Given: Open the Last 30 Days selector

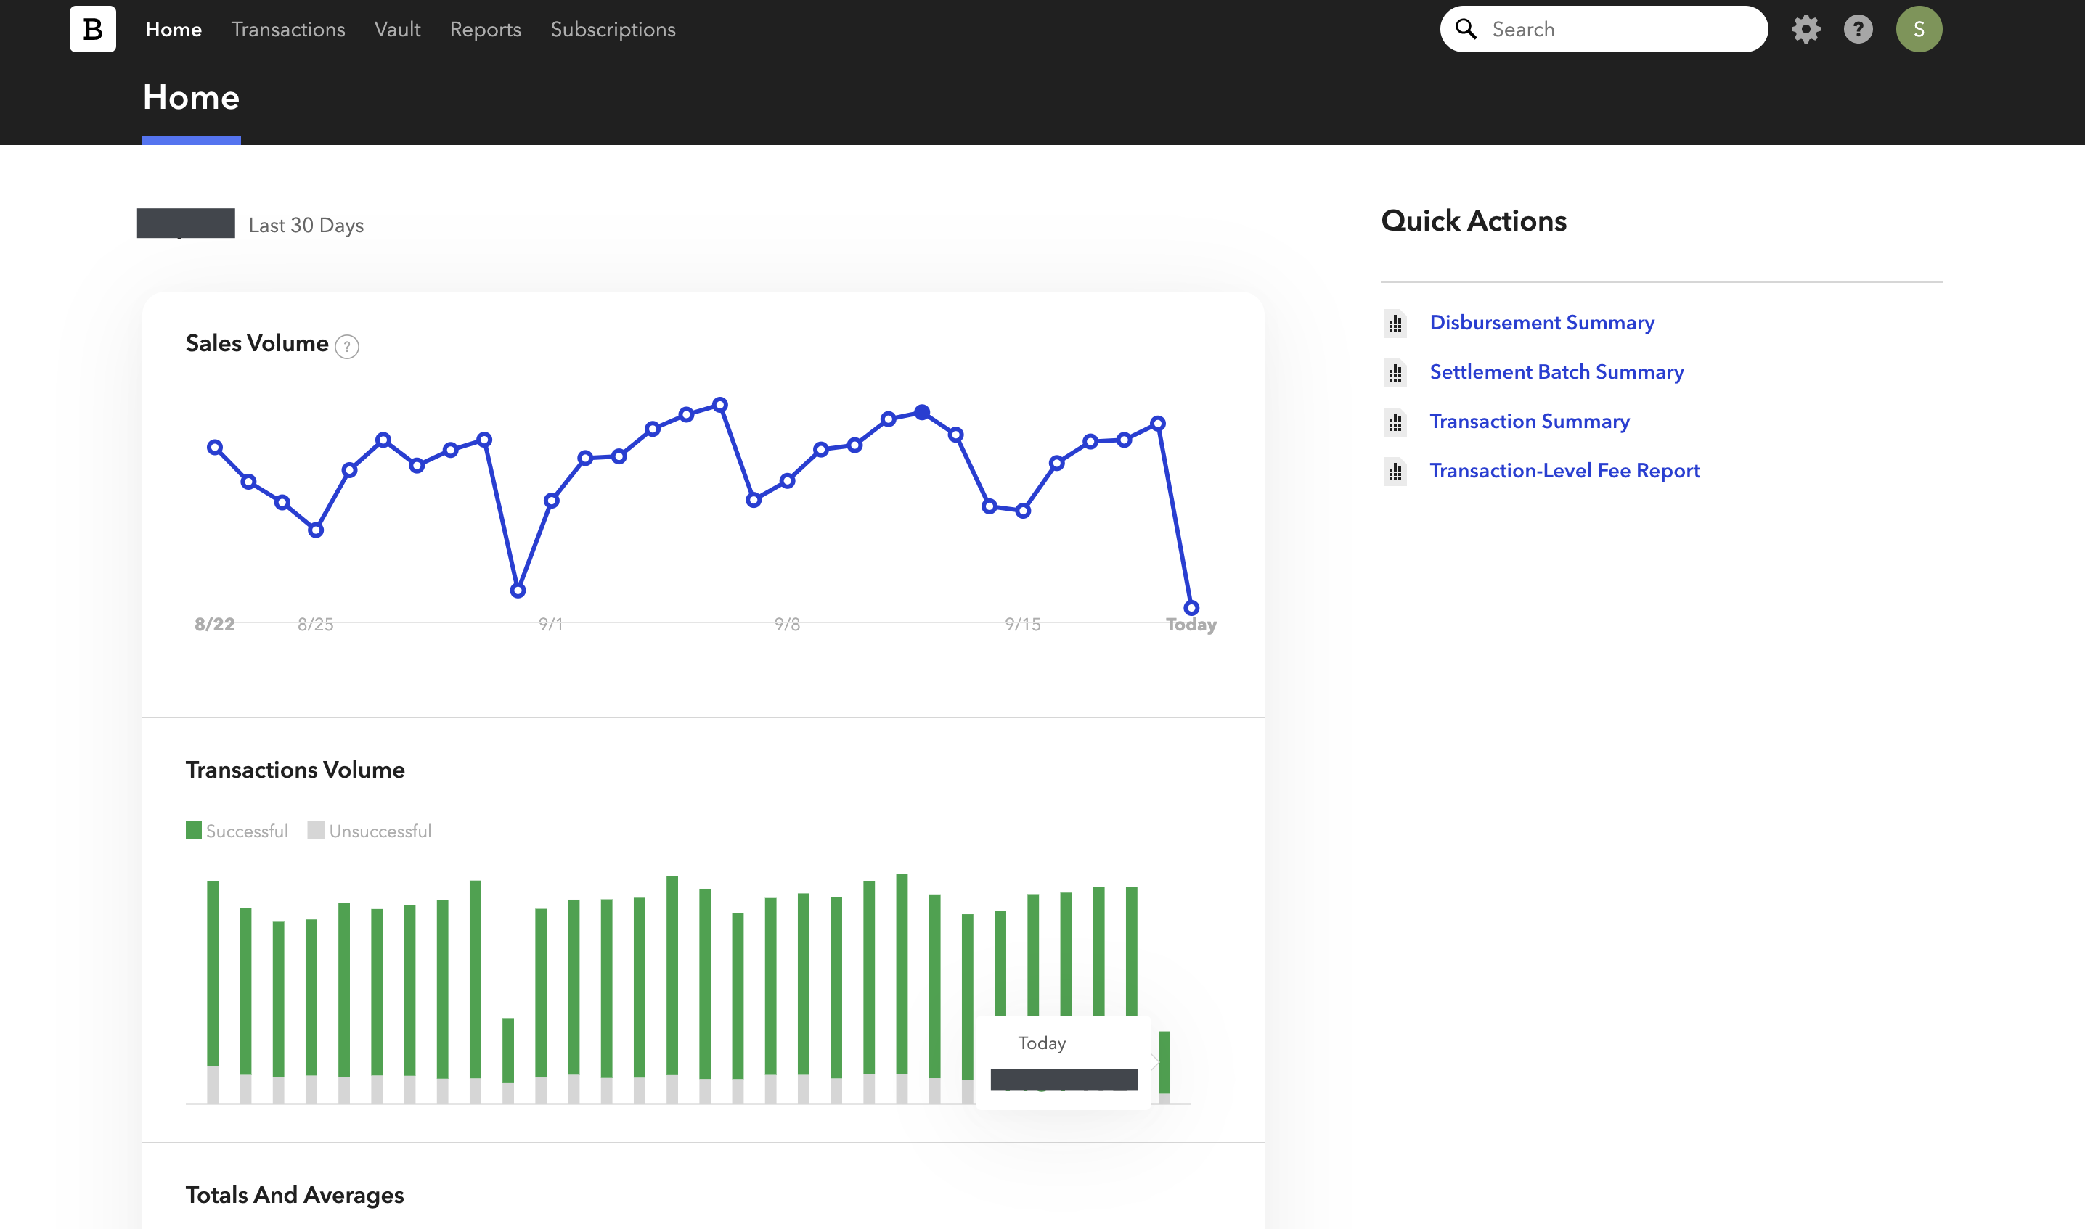Looking at the screenshot, I should pos(306,225).
